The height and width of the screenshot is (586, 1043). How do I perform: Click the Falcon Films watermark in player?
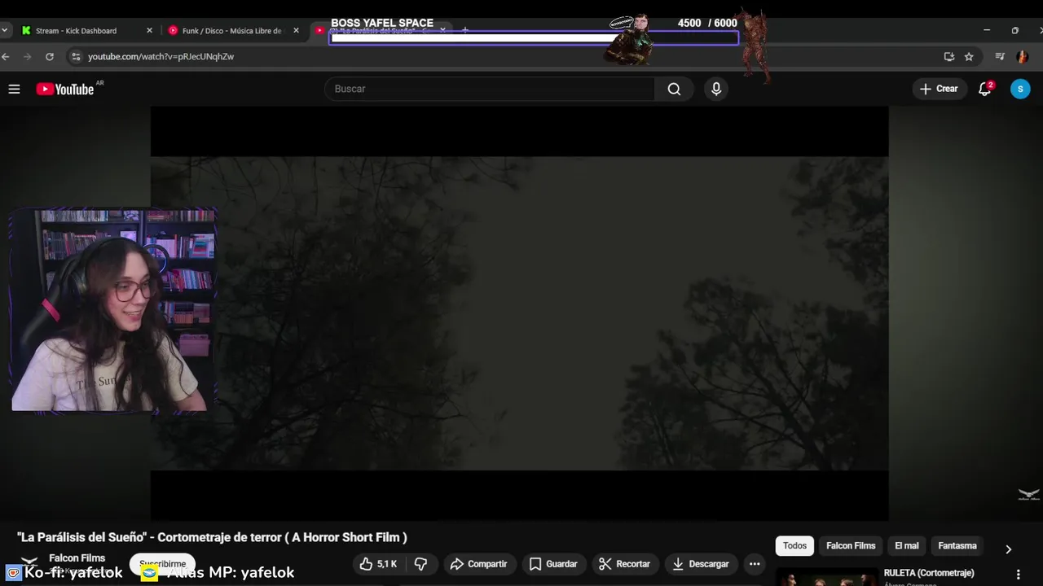1028,494
